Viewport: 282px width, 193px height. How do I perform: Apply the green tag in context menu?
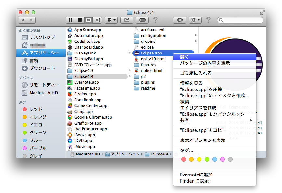pyautogui.click(x=207, y=159)
